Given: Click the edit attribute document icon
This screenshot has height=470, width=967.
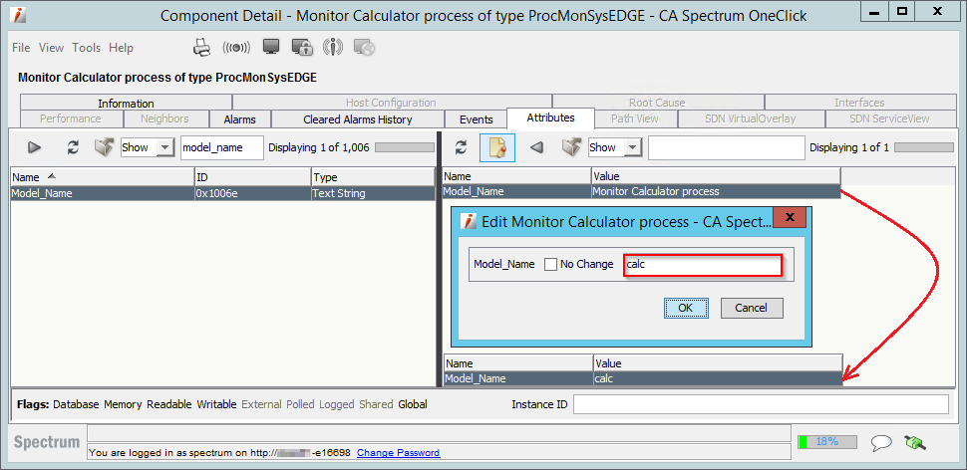Looking at the screenshot, I should [x=497, y=147].
